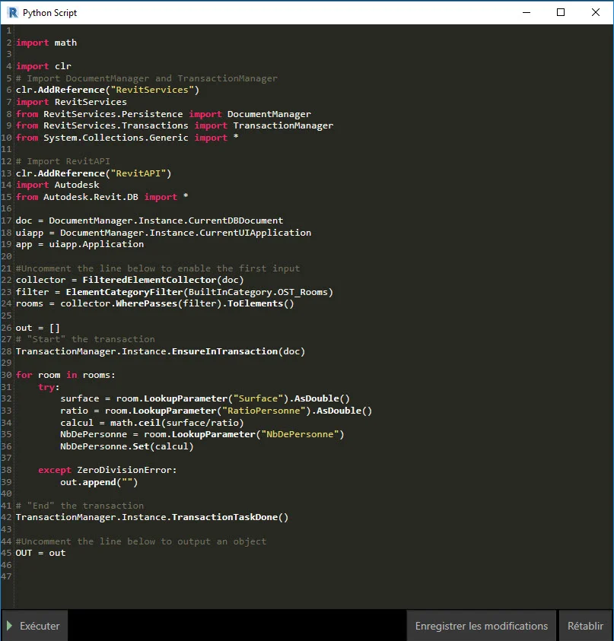This screenshot has height=641, width=614.
Task: Click the '#Uncomment the line below to output' comment
Action: [141, 541]
